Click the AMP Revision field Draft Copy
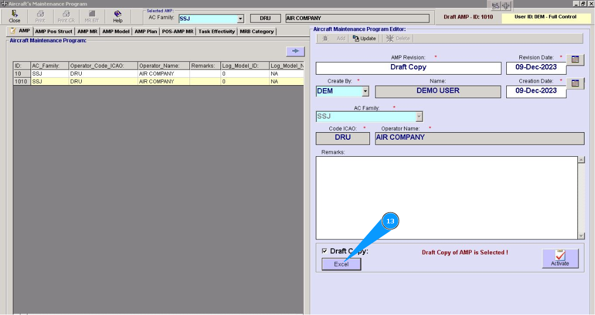Viewport: 595px width, 315px height. click(x=409, y=68)
